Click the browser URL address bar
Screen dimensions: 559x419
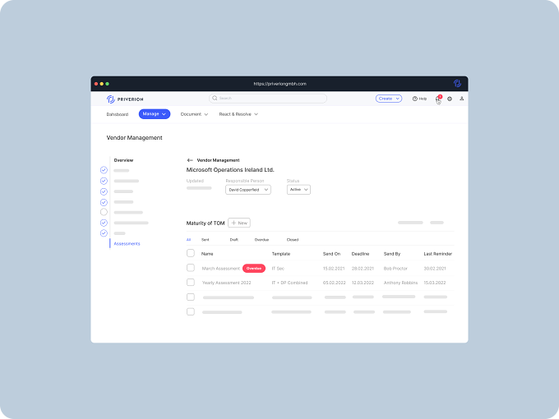(279, 84)
